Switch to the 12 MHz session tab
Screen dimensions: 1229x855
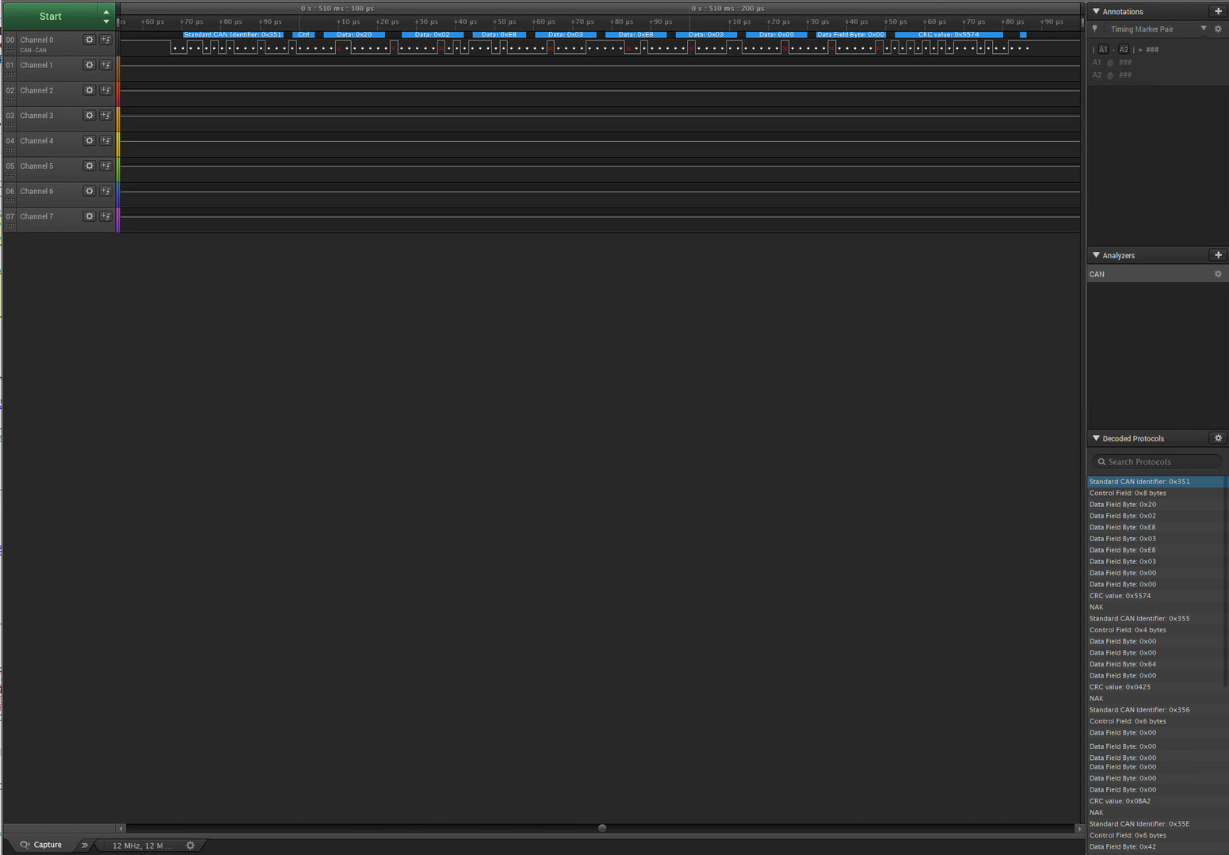click(143, 845)
